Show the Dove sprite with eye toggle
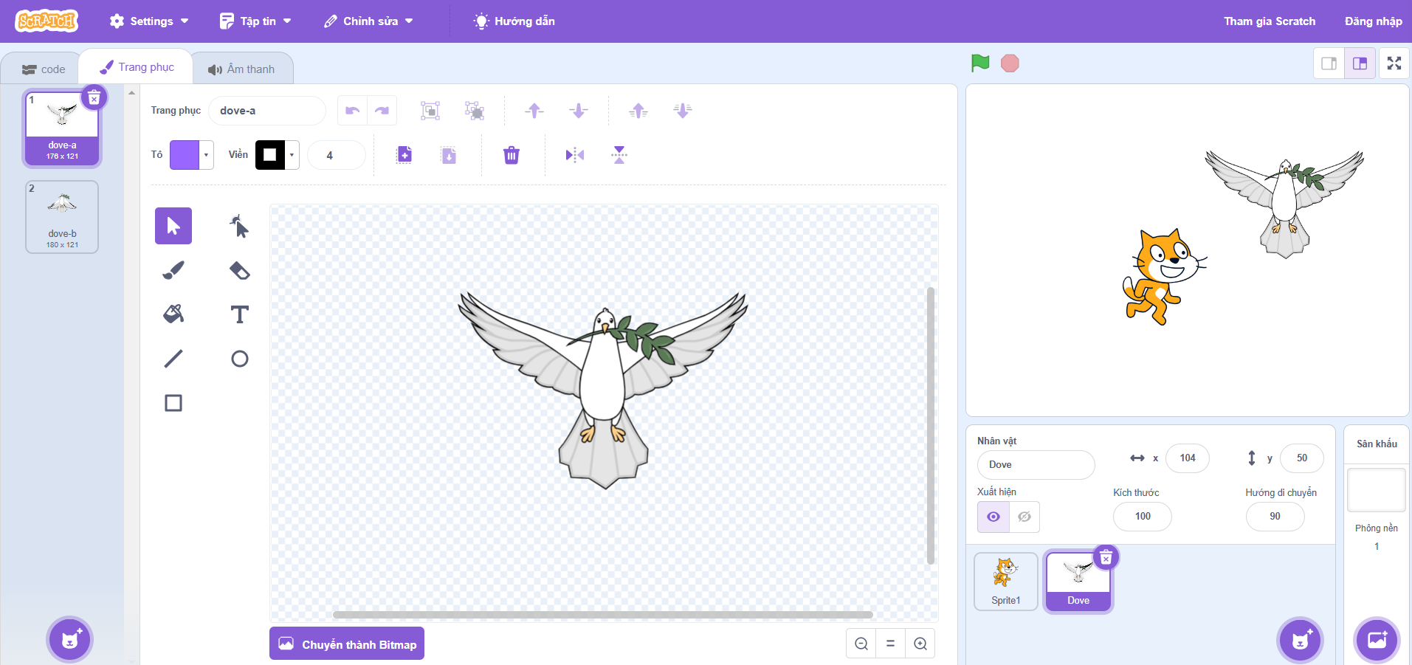 (x=993, y=517)
